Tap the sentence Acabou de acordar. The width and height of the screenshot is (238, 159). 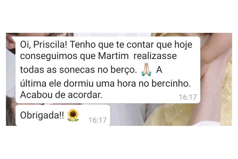click(x=61, y=95)
